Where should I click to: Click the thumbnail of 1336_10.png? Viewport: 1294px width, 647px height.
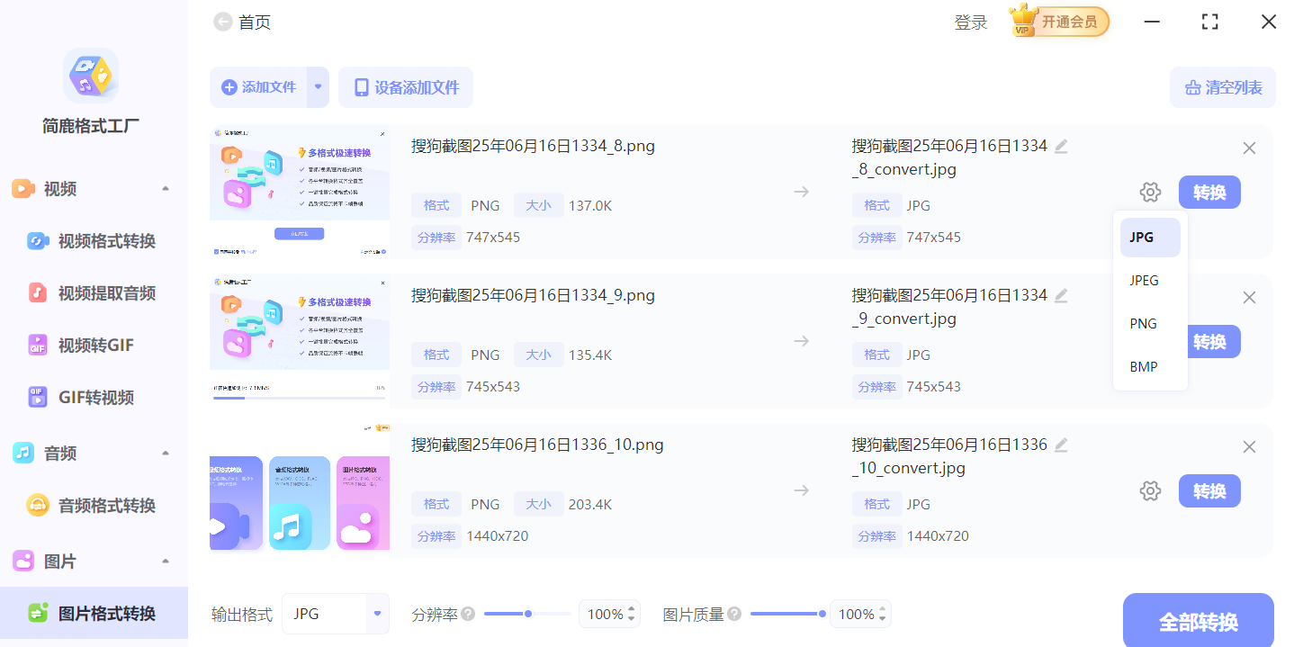300,490
